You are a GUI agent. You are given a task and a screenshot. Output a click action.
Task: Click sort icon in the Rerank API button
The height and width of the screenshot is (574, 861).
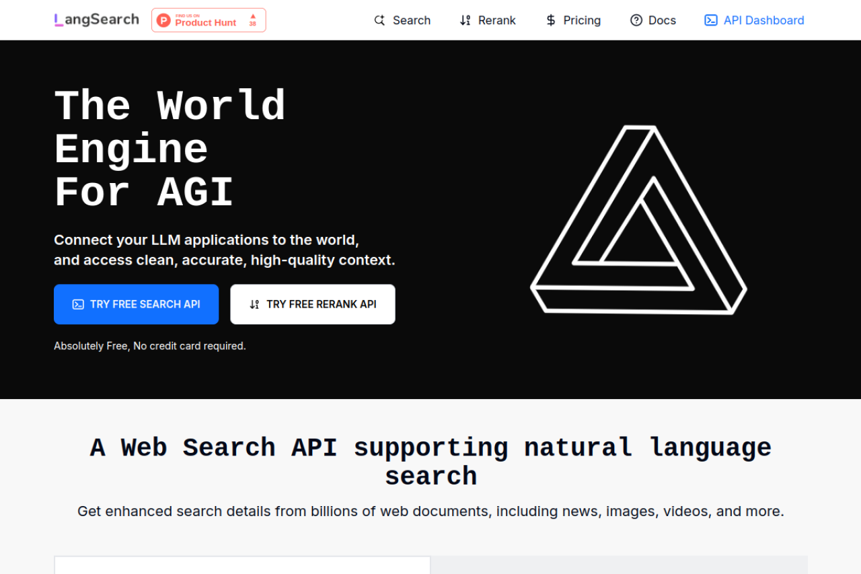pyautogui.click(x=254, y=304)
